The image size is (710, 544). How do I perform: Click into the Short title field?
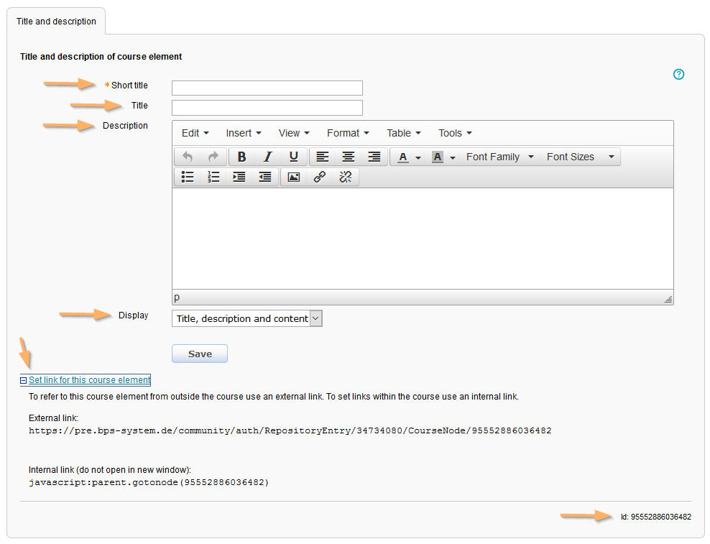click(267, 88)
